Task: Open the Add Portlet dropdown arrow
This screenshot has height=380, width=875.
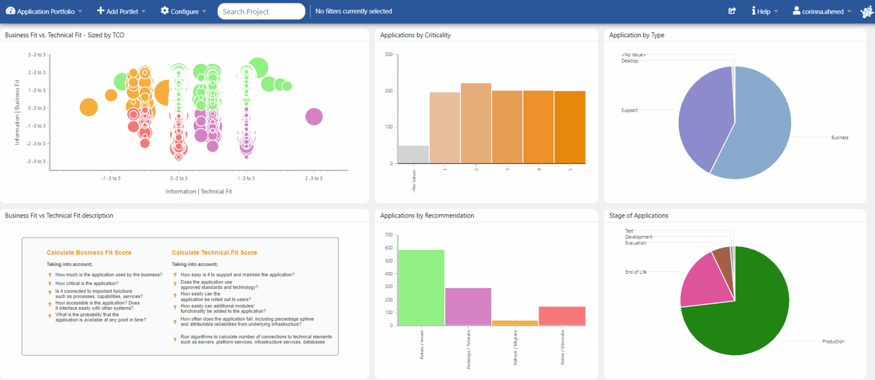Action: (144, 12)
